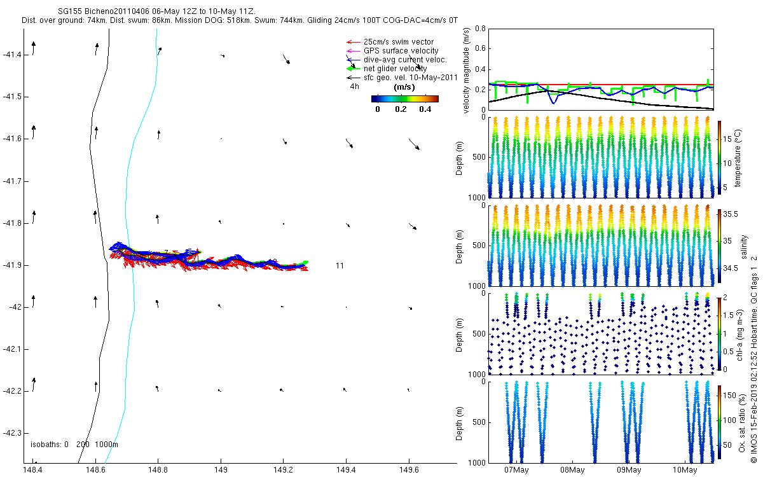Click the '1.5' tick on the chl-a colorbar
Screen dimensions: 763x477
click(x=729, y=315)
